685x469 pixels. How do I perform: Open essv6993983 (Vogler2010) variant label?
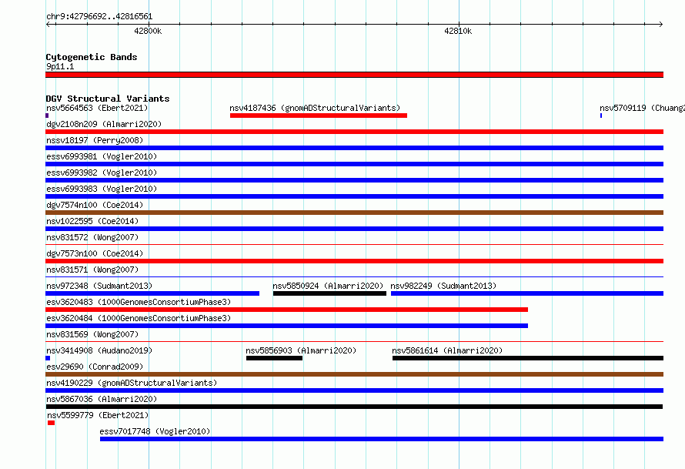[x=102, y=189]
